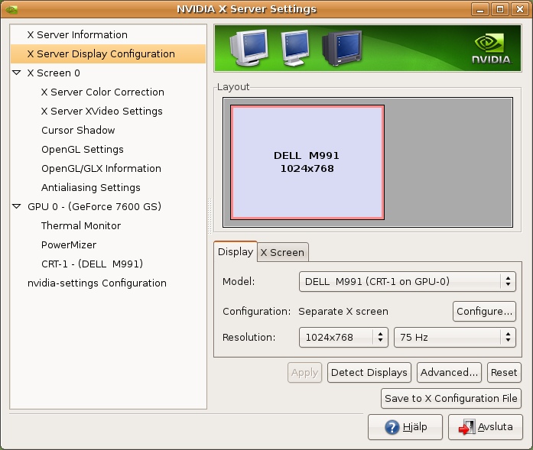This screenshot has height=450, width=533.
Task: Click the Apply button
Action: 304,373
